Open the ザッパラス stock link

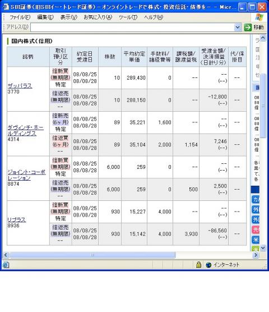pos(20,86)
